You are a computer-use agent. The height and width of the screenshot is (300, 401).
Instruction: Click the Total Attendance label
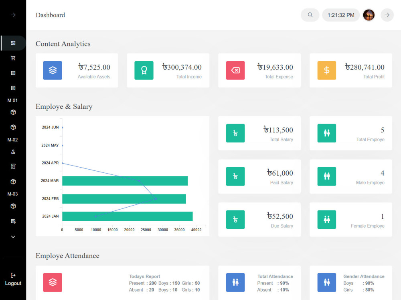275,276
